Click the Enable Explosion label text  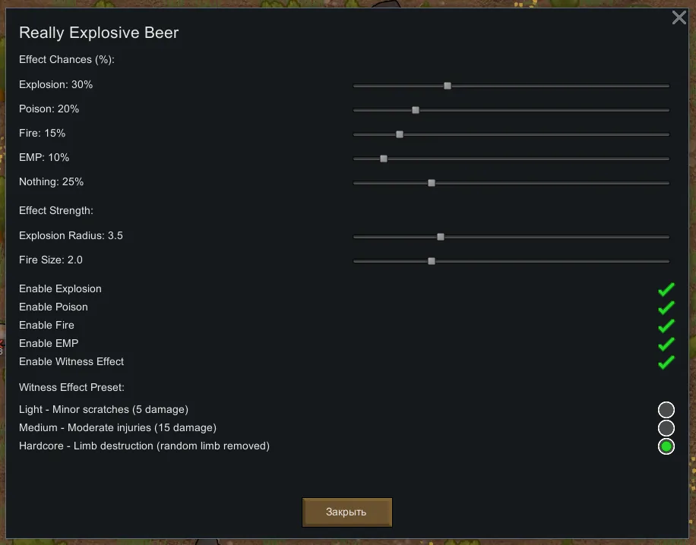[x=60, y=288]
